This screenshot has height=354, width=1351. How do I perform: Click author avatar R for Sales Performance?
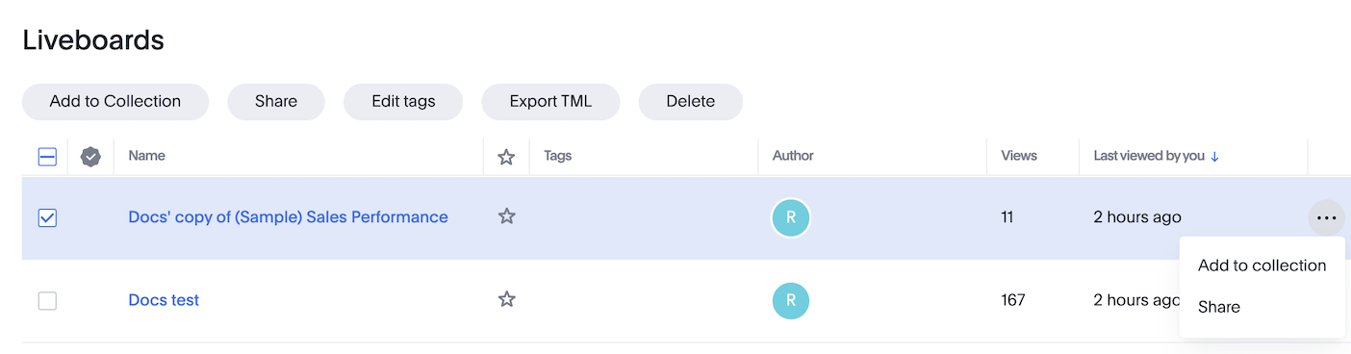(791, 217)
